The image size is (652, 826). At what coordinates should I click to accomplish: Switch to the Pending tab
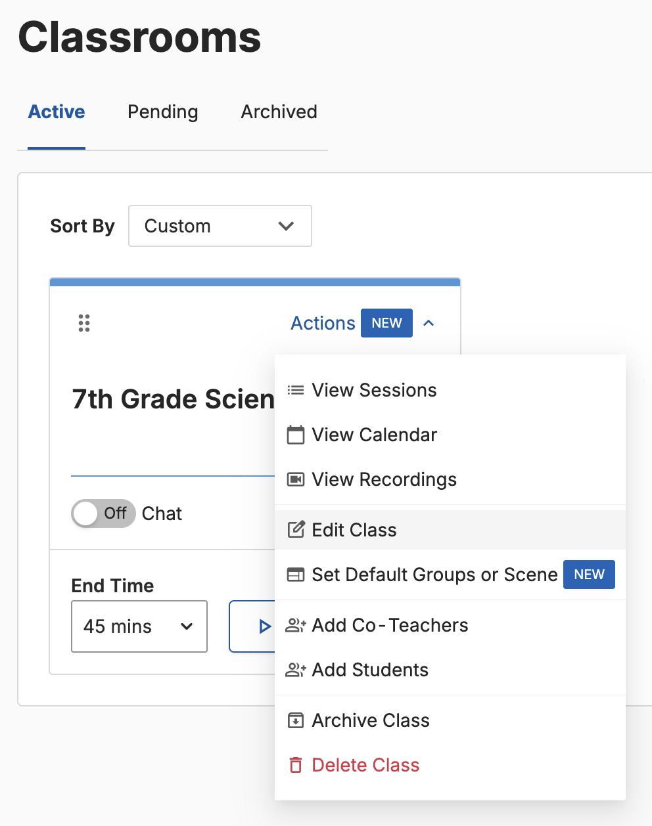[x=162, y=112]
